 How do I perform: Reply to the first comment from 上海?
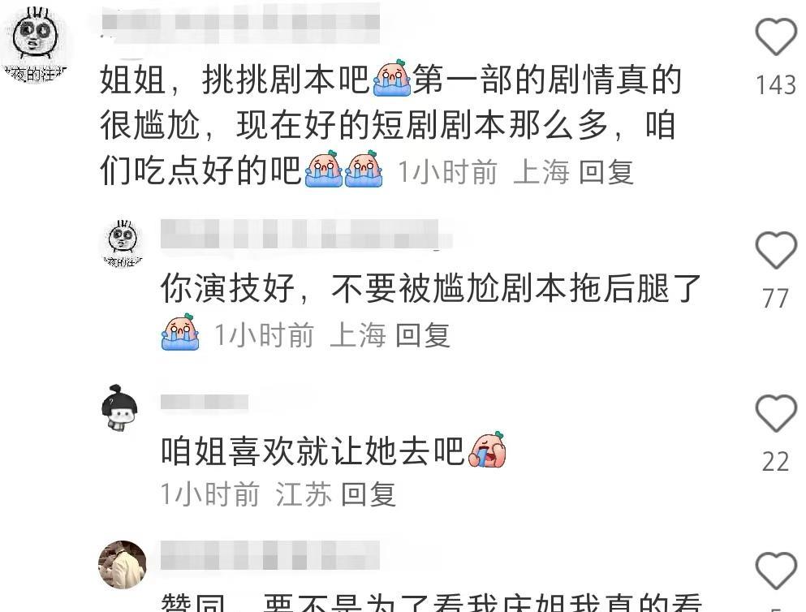coord(606,171)
